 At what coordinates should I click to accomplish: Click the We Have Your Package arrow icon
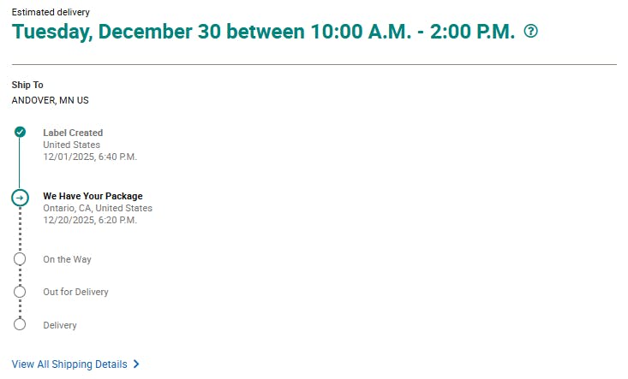pos(21,198)
